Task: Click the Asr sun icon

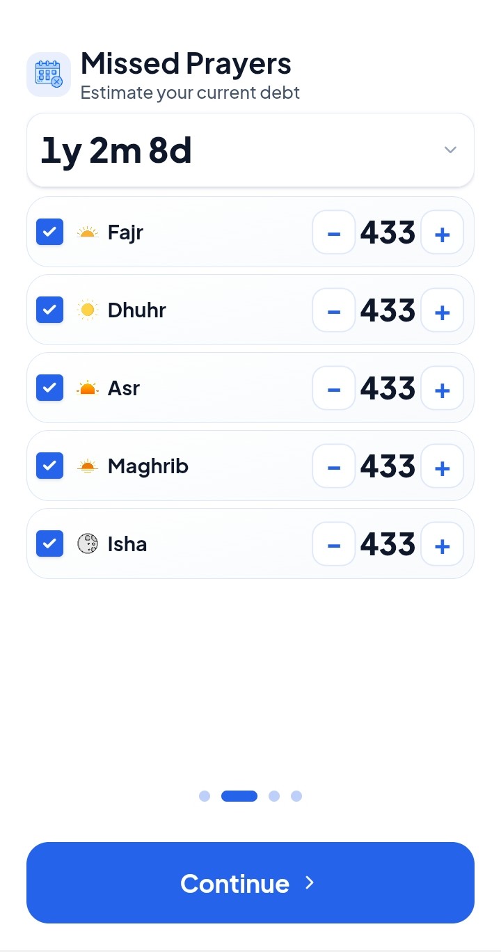Action: click(88, 388)
